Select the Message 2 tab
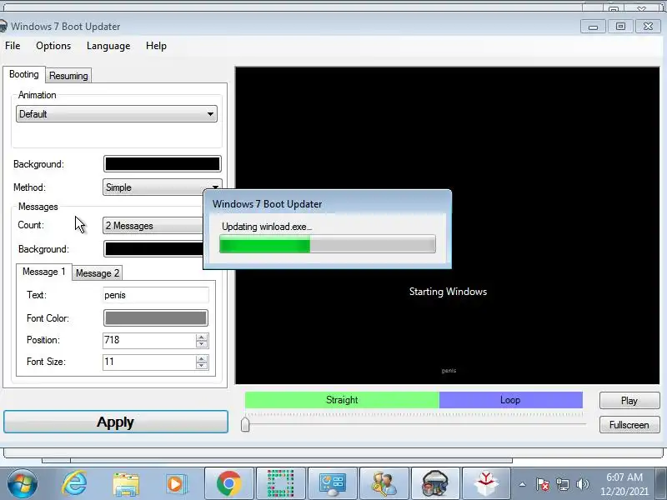Viewport: 667px width, 500px height. [x=98, y=273]
